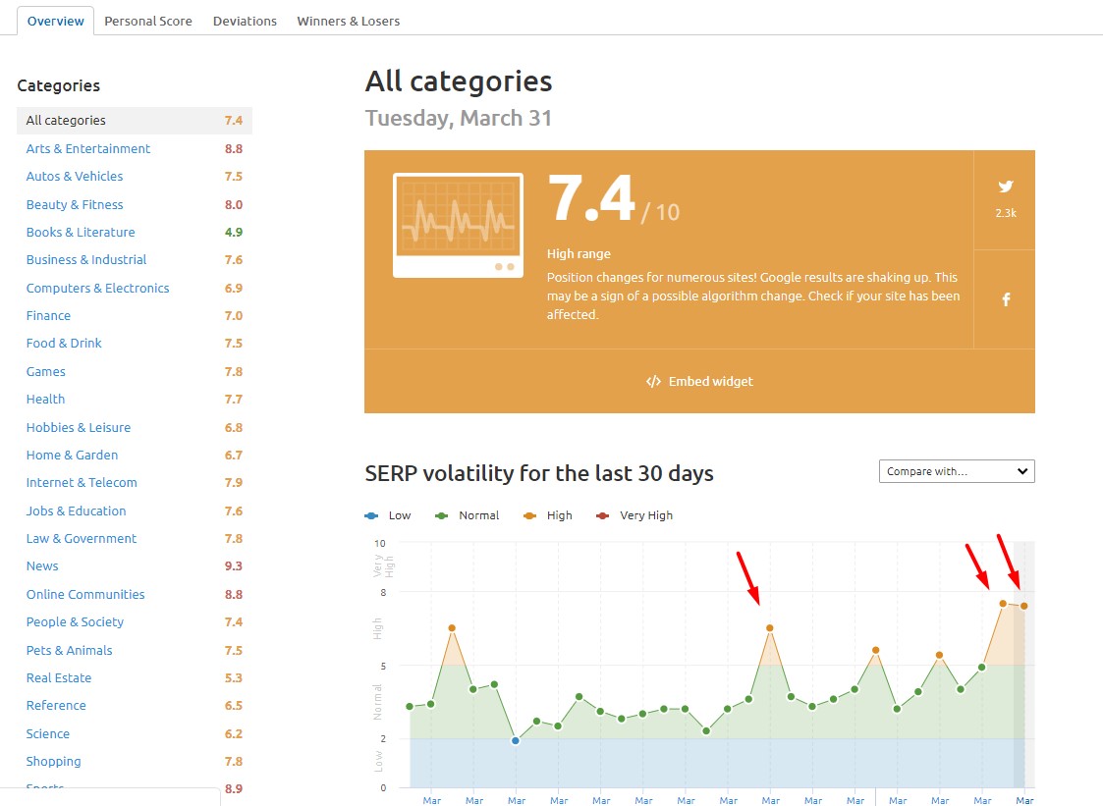Screen dimensions: 1103x806
Task: Click the Twitter share icon
Action: (x=1005, y=187)
